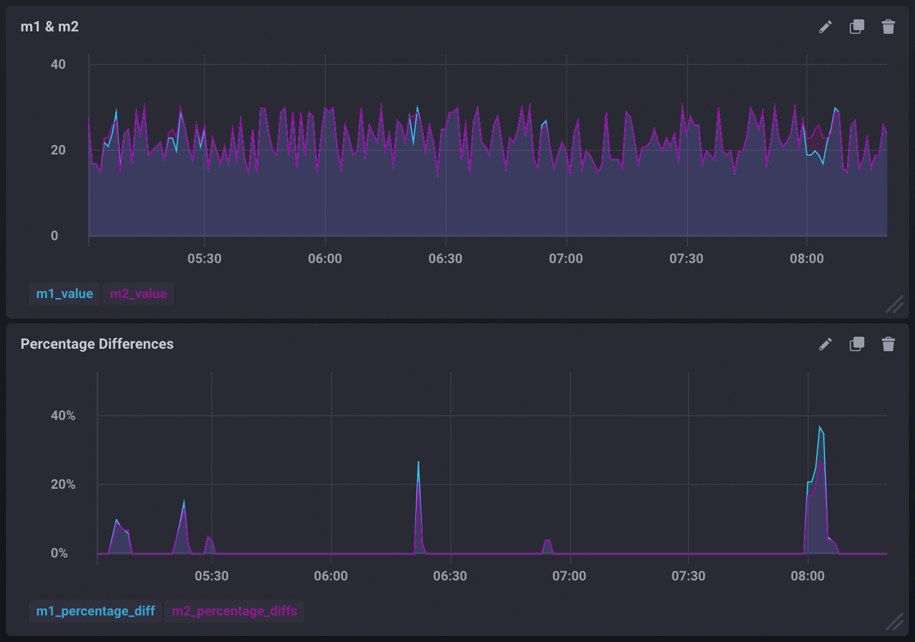The image size is (915, 642).
Task: Show only m2_percentage_diffs via legend
Action: pyautogui.click(x=234, y=611)
